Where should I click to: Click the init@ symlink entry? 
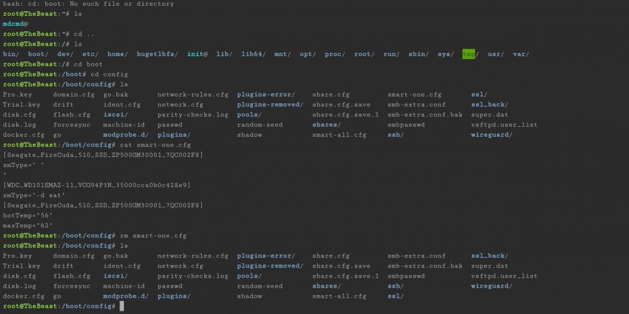[x=197, y=54]
